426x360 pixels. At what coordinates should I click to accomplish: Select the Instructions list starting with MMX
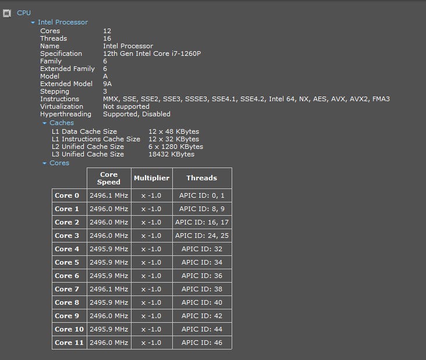246,99
